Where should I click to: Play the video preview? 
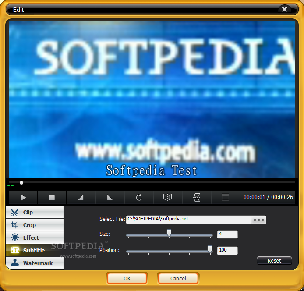click(x=23, y=198)
